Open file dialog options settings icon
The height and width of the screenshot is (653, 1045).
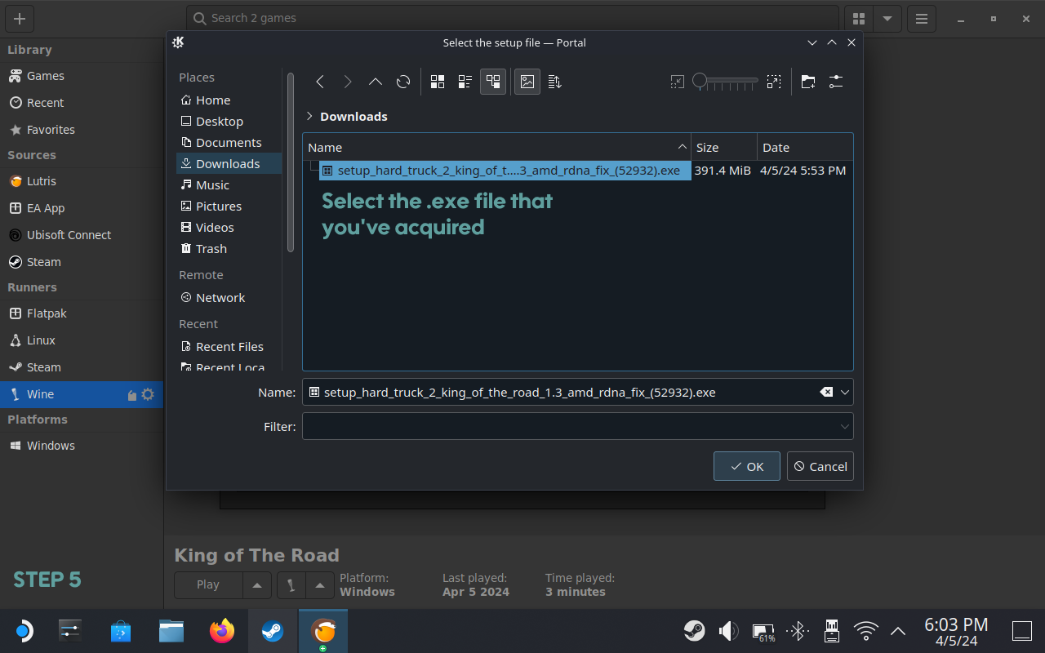[x=835, y=82]
